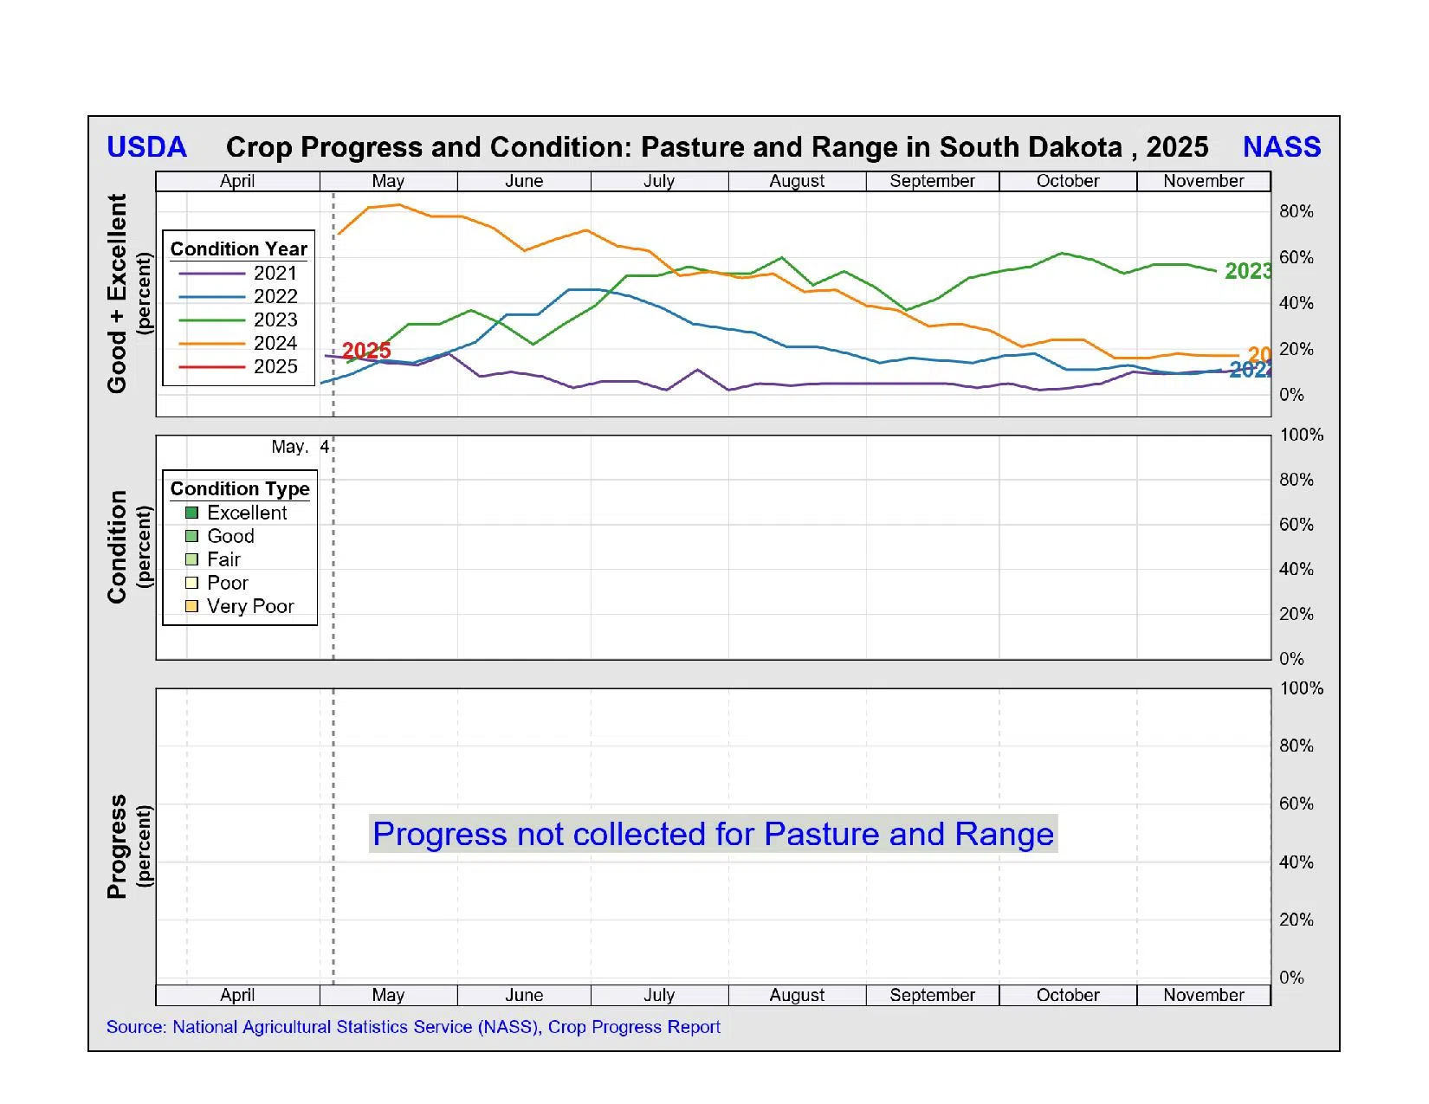Select the July header in the top month bar
This screenshot has height=1104, width=1429.
[x=659, y=181]
